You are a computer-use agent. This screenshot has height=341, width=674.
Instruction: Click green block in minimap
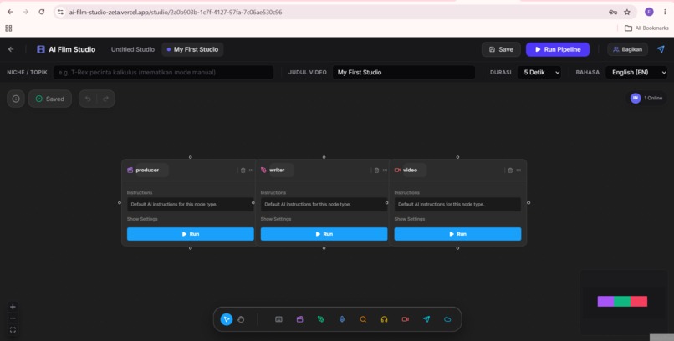point(622,302)
